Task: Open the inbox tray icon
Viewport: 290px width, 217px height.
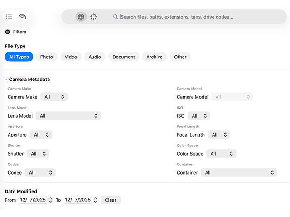Action: click(x=22, y=17)
